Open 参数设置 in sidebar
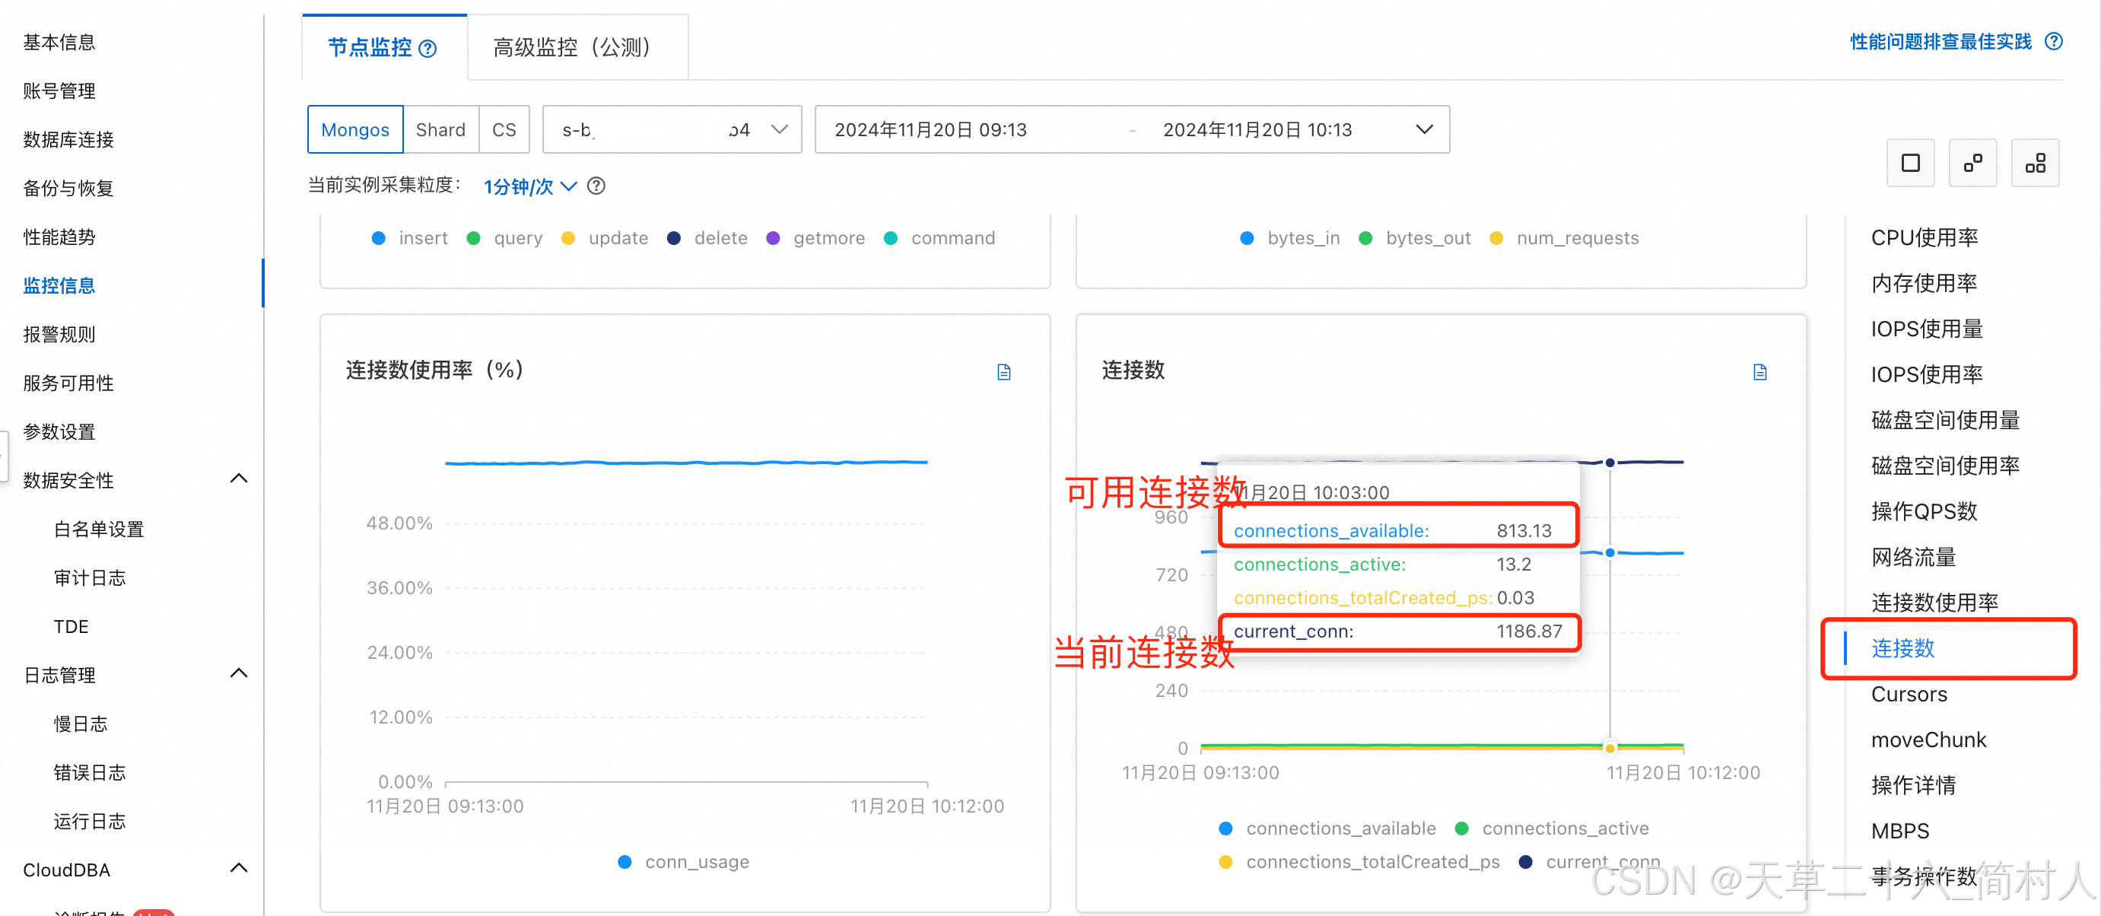The image size is (2101, 916). [59, 432]
